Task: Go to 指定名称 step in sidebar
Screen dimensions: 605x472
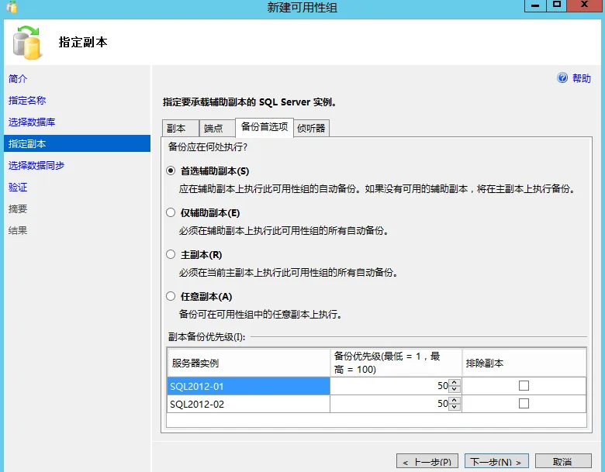Action: click(x=27, y=100)
